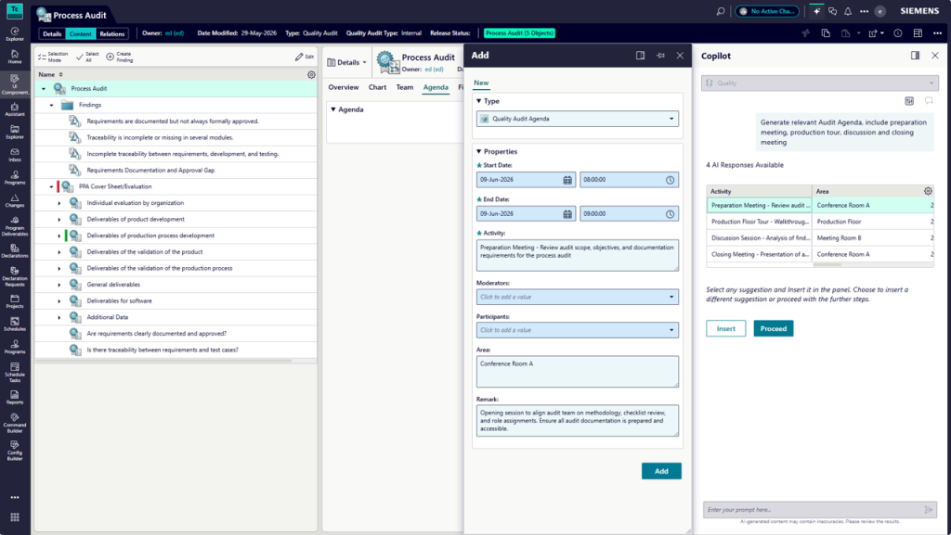The image size is (951, 535).
Task: Open Home from the left sidebar
Action: (x=15, y=57)
